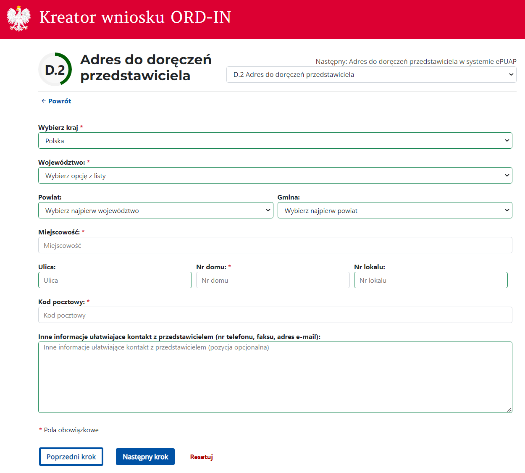Image resolution: width=525 pixels, height=473 pixels.
Task: Click the textarea resize handle corner
Action: click(509, 410)
